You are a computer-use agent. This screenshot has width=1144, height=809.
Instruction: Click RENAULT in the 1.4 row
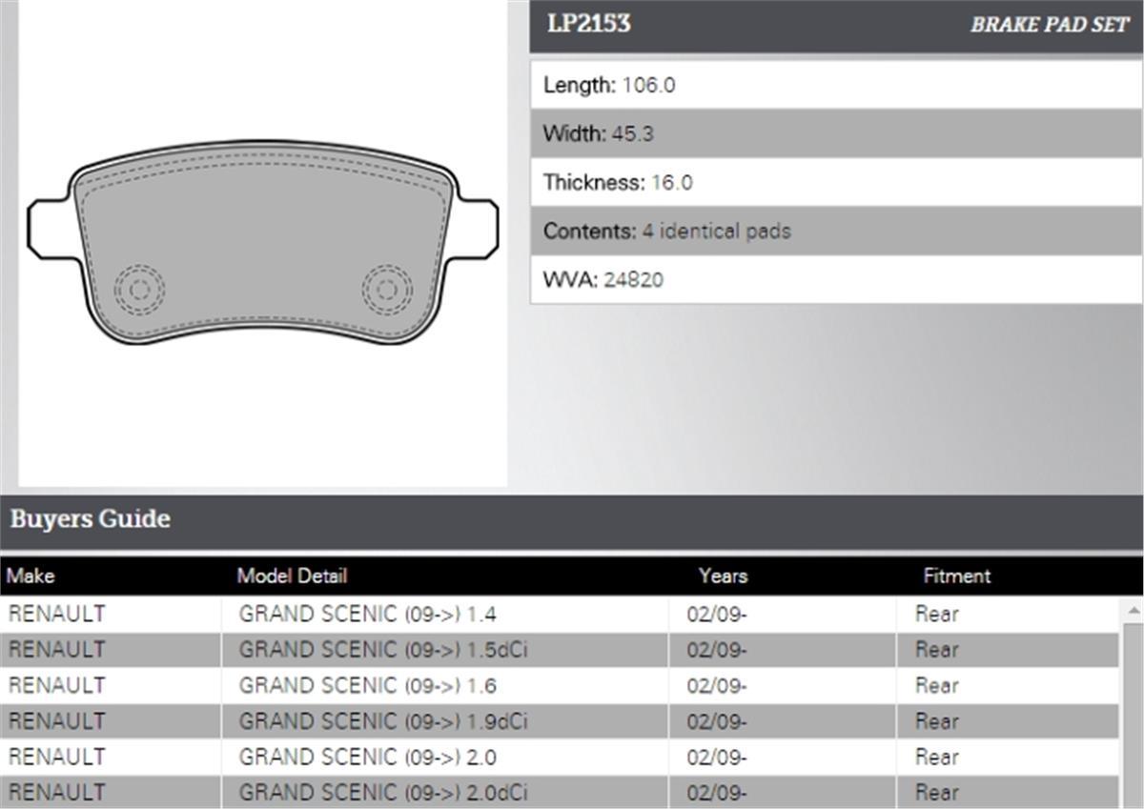[56, 615]
